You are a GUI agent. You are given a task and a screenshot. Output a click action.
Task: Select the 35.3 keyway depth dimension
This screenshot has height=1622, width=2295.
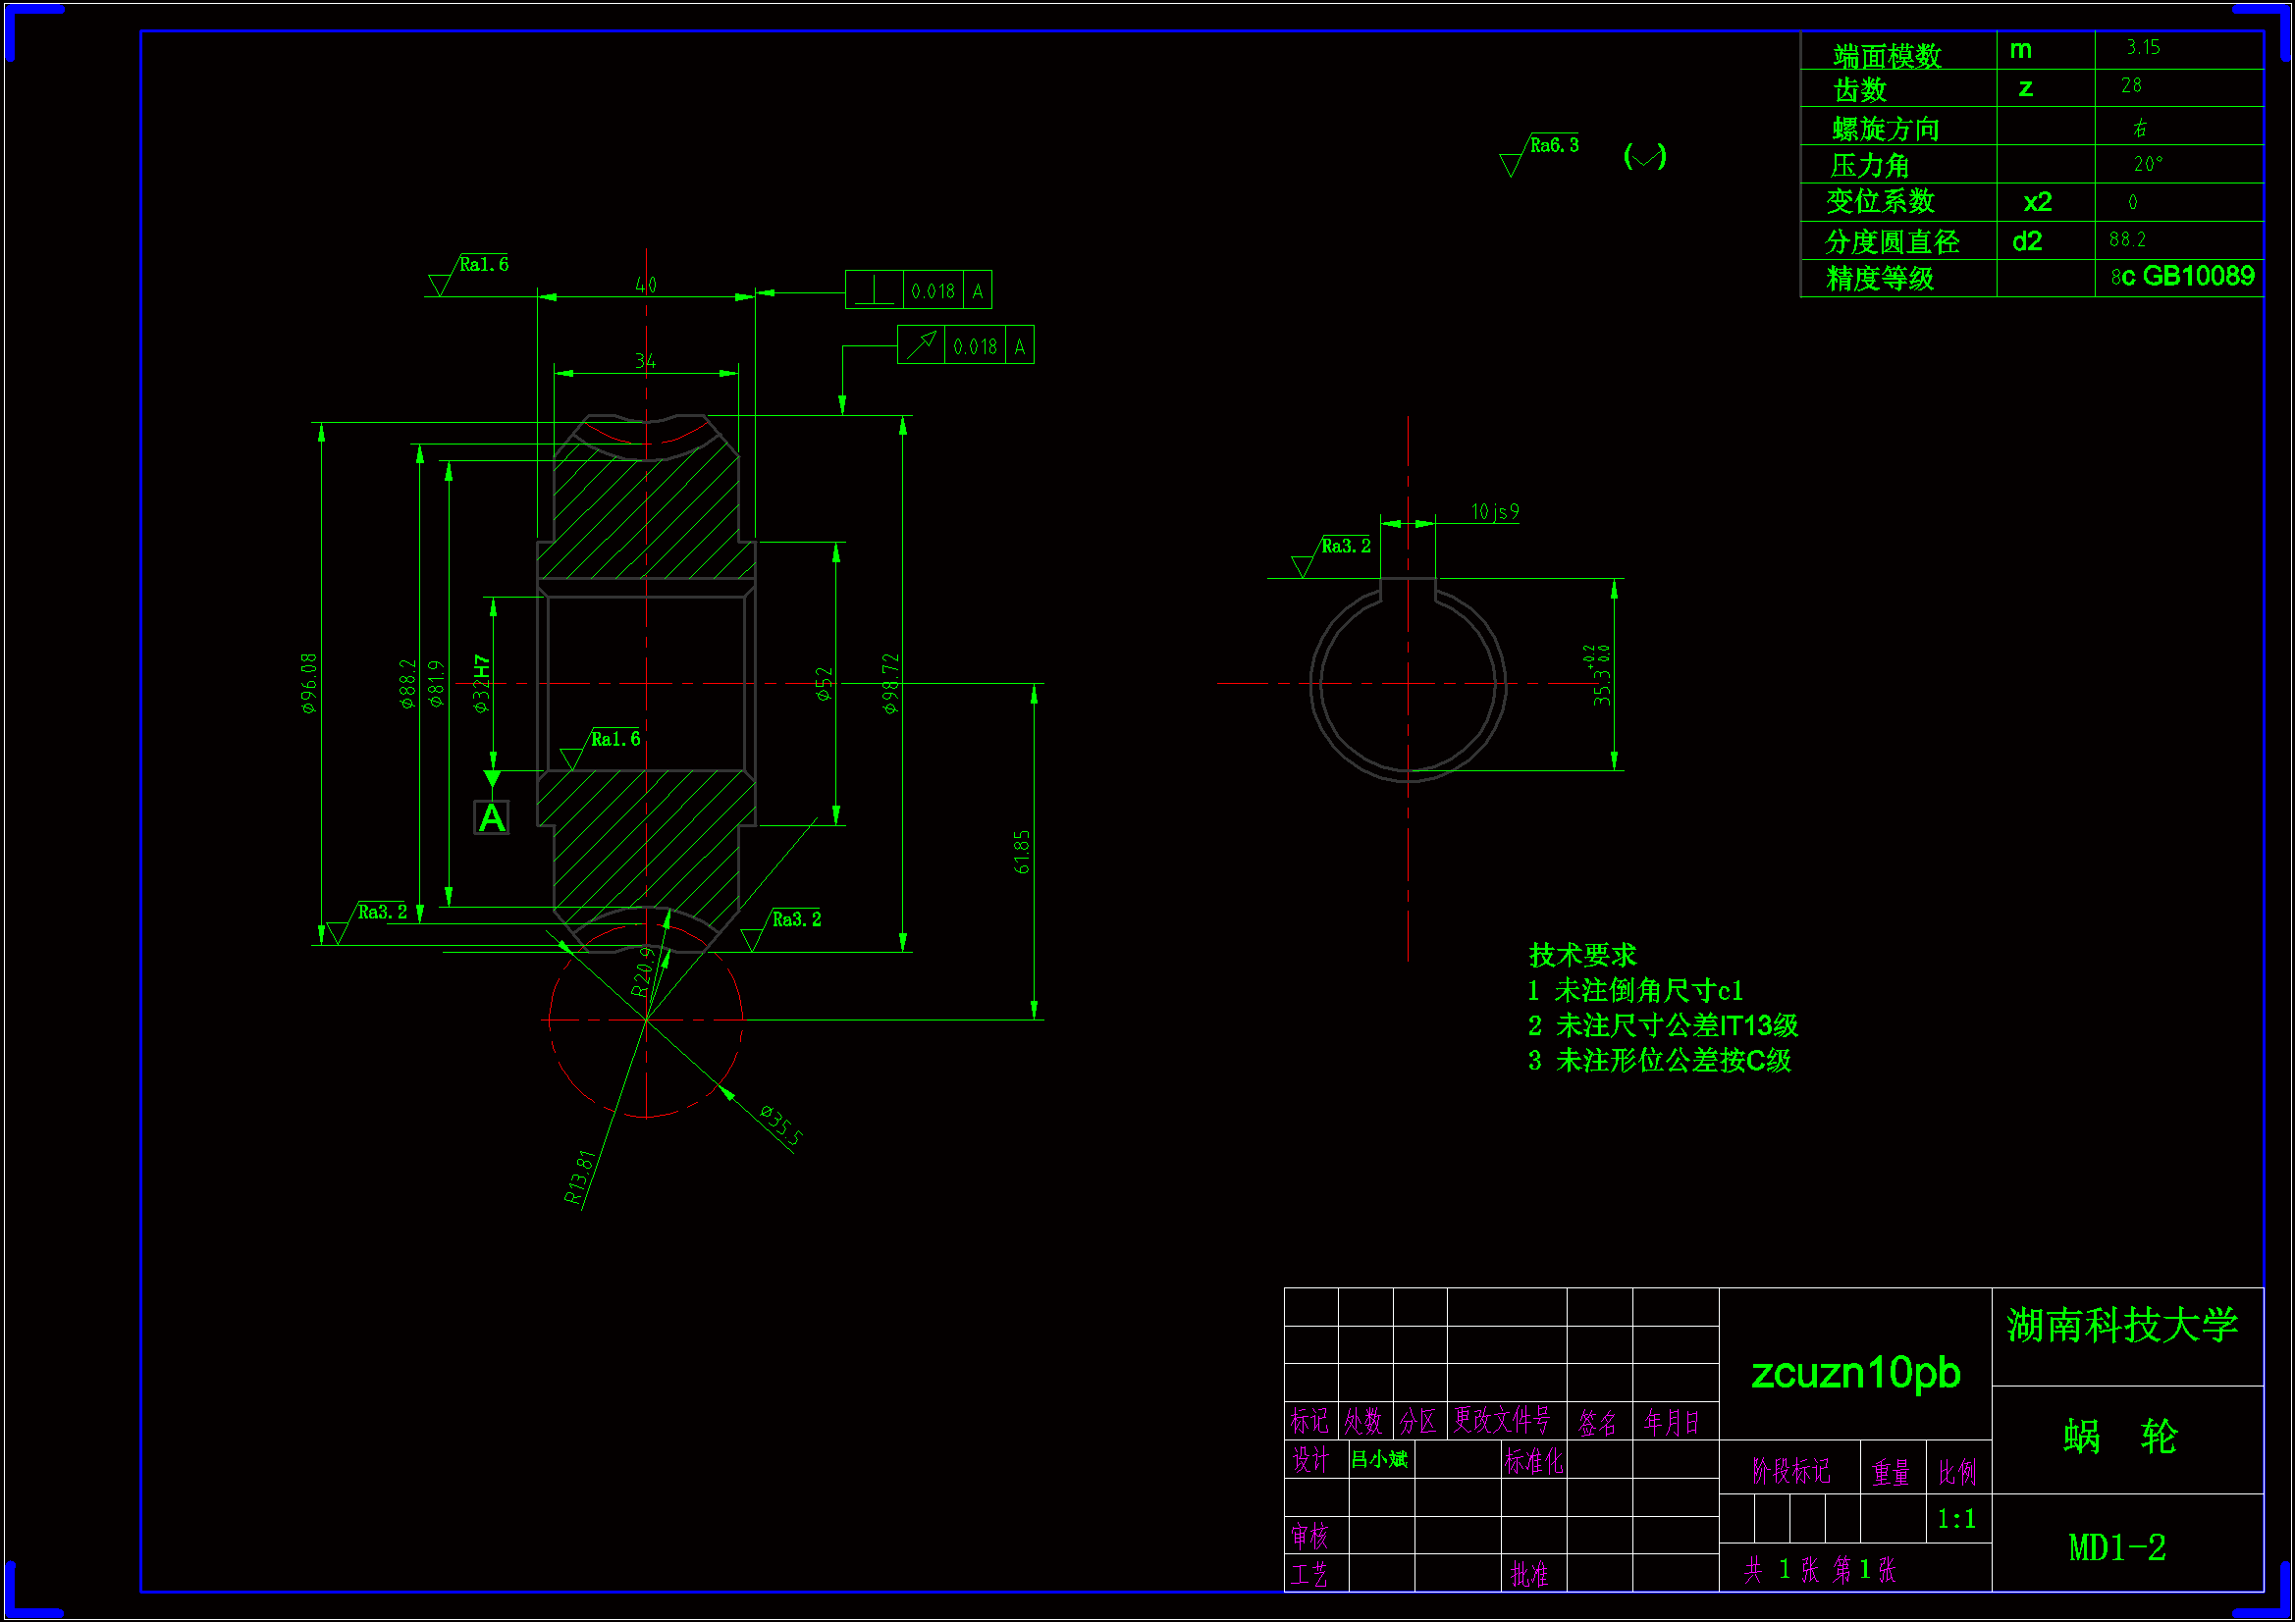point(1600,677)
